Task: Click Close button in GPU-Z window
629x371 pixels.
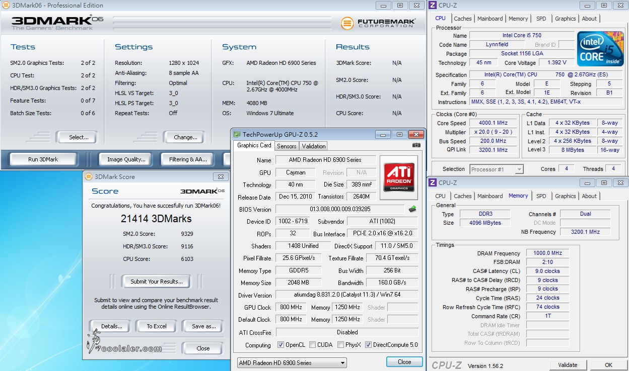Action: (x=404, y=361)
